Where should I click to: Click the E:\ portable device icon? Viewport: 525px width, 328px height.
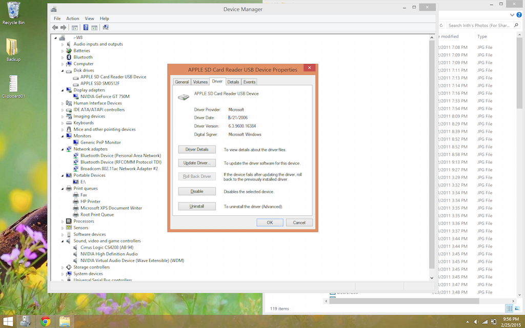(x=76, y=182)
